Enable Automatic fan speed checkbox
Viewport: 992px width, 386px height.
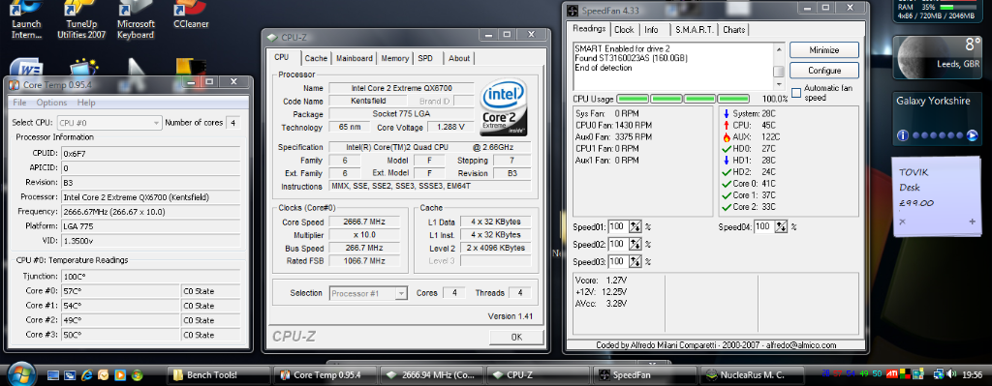(796, 92)
